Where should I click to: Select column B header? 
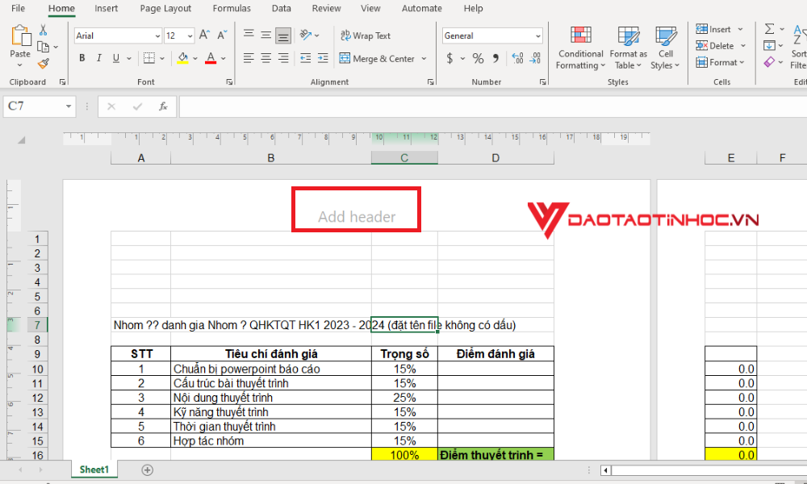point(270,158)
